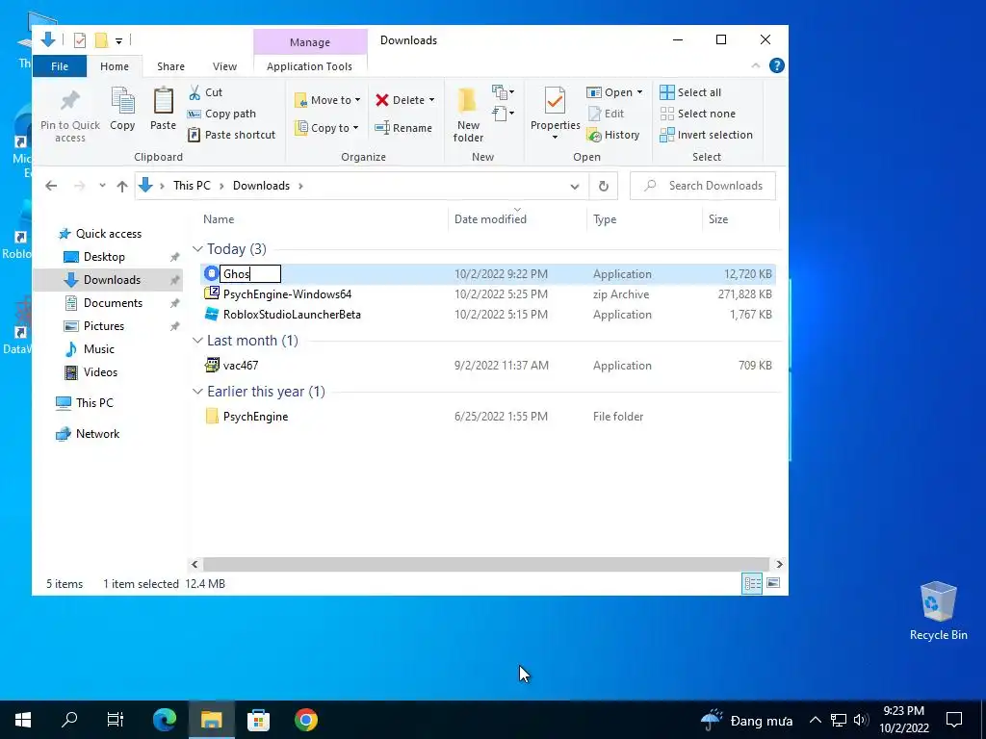
Task: Click the History icon in ribbon
Action: [x=593, y=135]
